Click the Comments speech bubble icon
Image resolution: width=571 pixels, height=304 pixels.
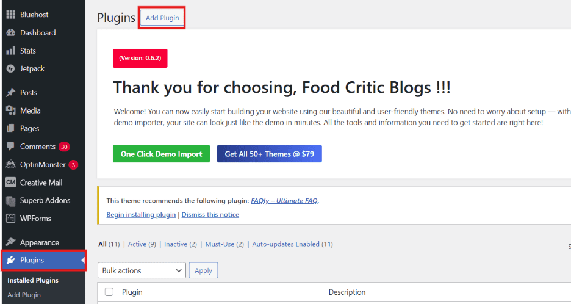tap(10, 147)
